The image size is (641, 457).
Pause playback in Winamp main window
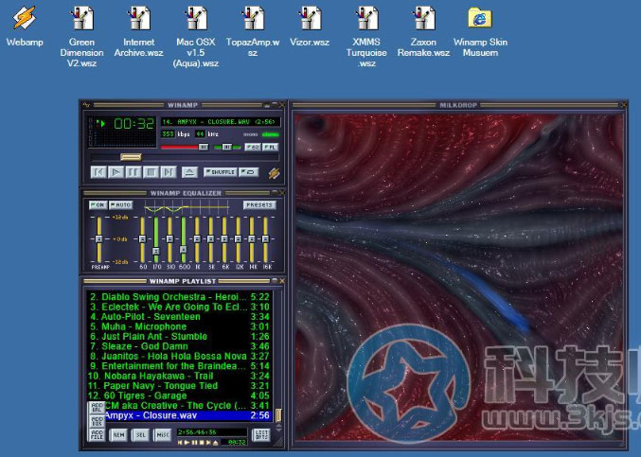coord(134,172)
